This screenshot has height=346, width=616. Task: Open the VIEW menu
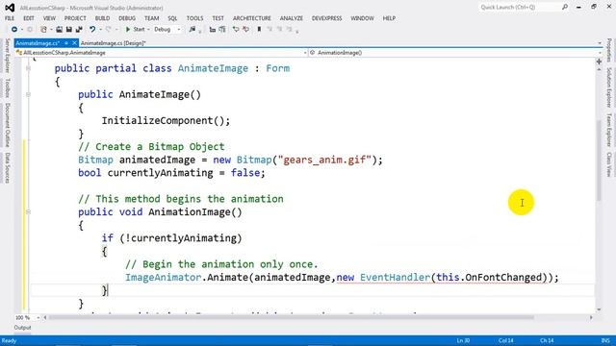(x=49, y=18)
